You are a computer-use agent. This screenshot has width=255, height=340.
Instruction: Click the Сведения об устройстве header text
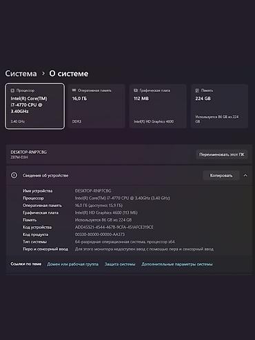click(x=45, y=176)
